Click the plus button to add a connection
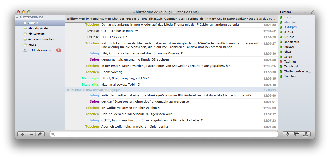This screenshot has width=330, height=159. [22, 134]
